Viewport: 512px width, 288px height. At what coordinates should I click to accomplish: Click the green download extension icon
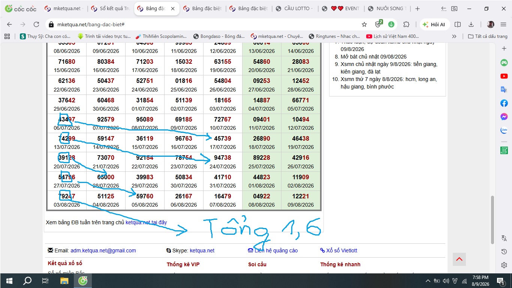391,24
